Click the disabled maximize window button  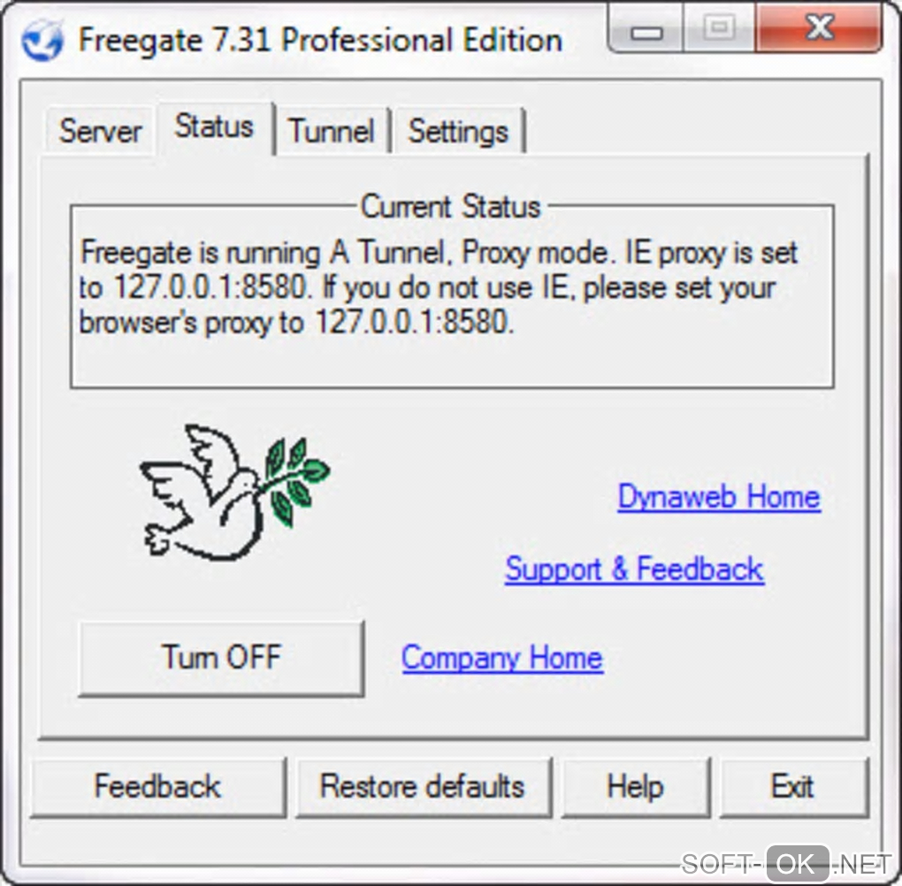click(x=719, y=29)
